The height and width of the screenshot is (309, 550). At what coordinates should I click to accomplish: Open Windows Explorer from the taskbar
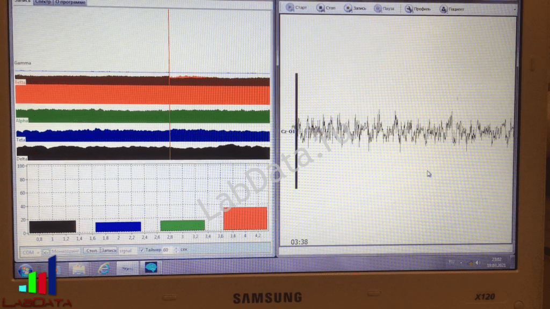click(x=78, y=269)
